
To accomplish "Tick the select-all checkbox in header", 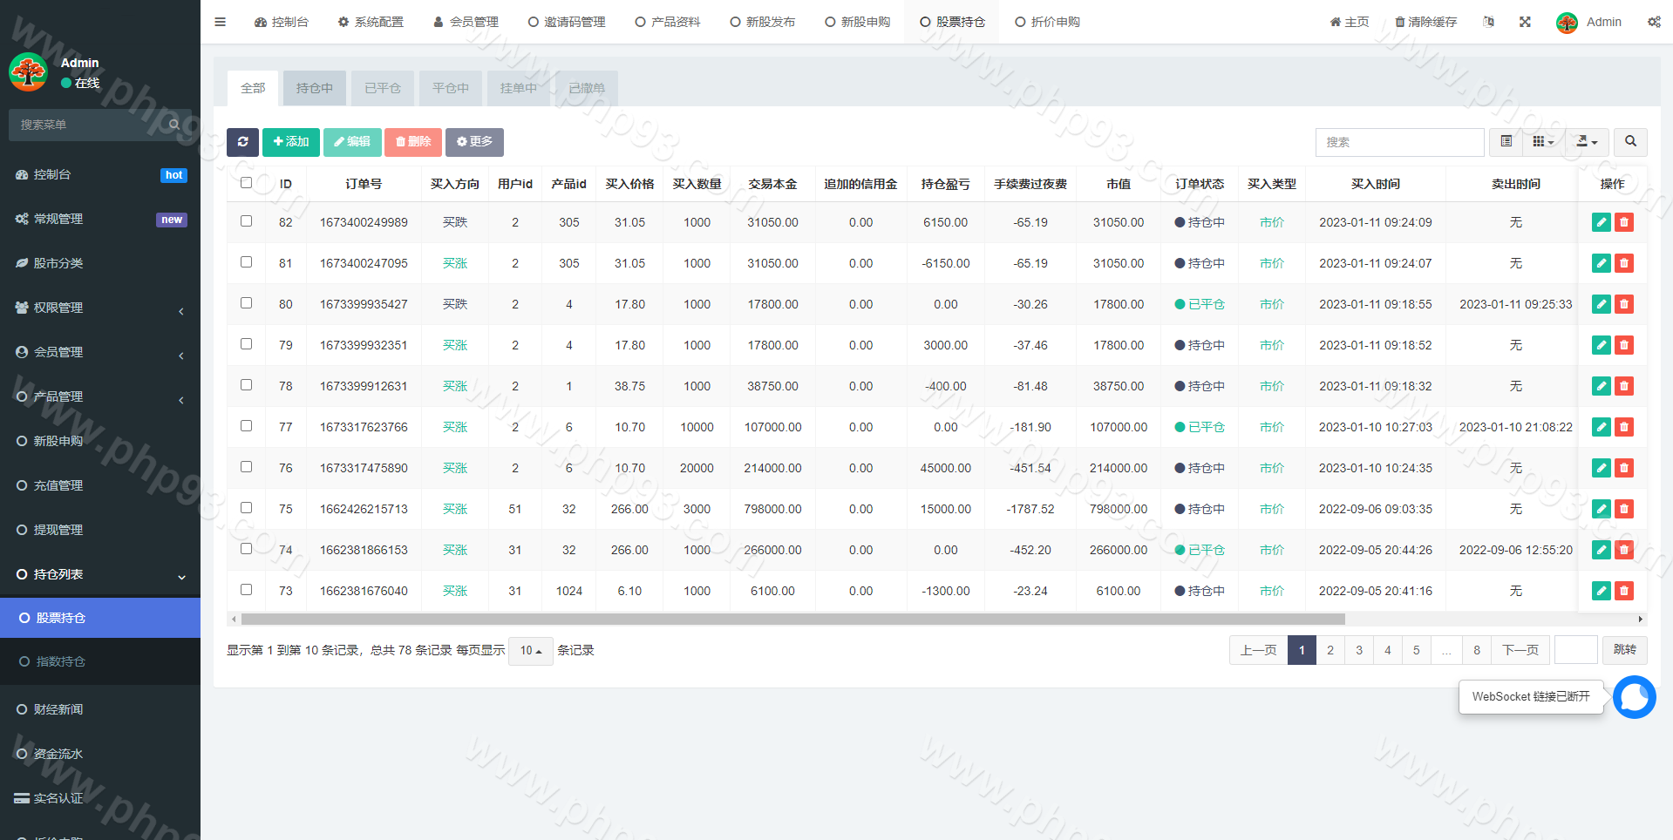I will 247,183.
